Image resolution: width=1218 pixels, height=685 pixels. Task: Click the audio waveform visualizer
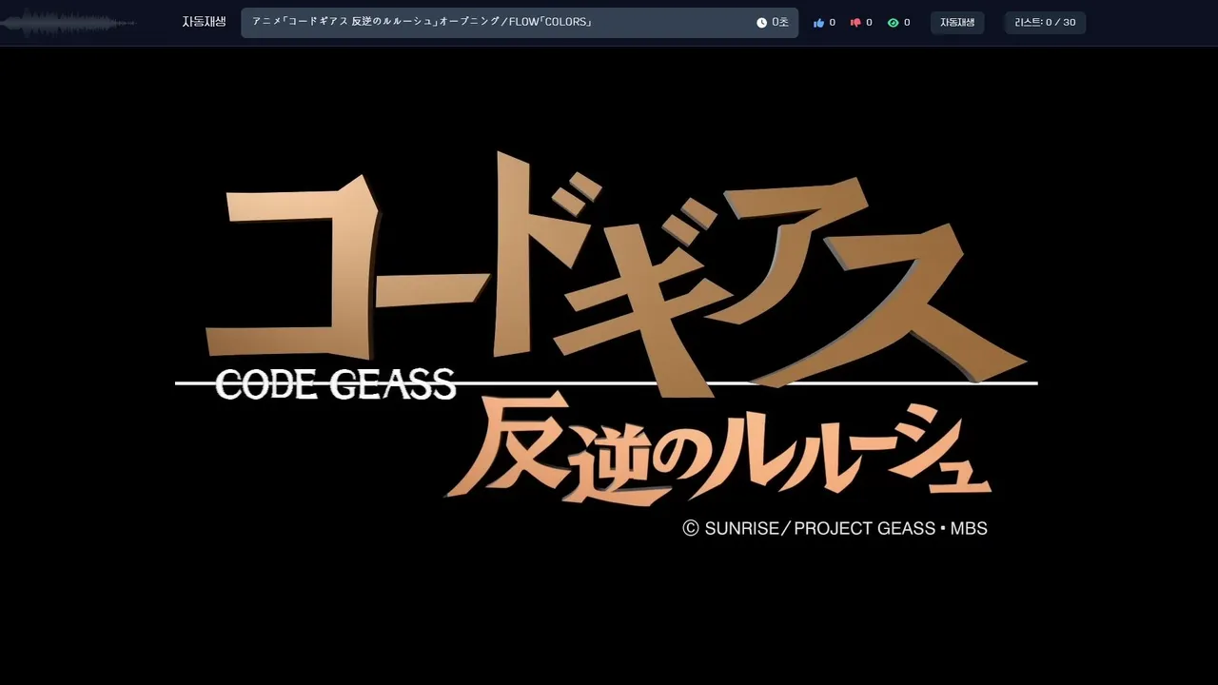(x=69, y=23)
